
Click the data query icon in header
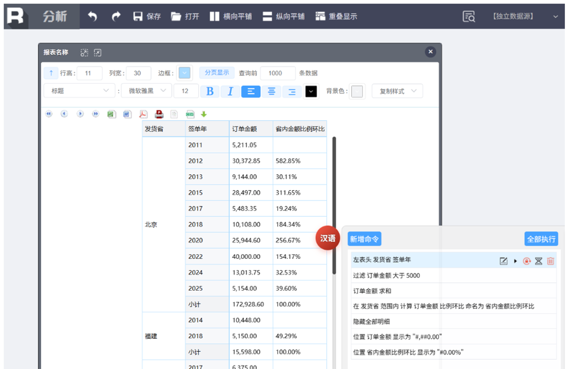(x=469, y=16)
